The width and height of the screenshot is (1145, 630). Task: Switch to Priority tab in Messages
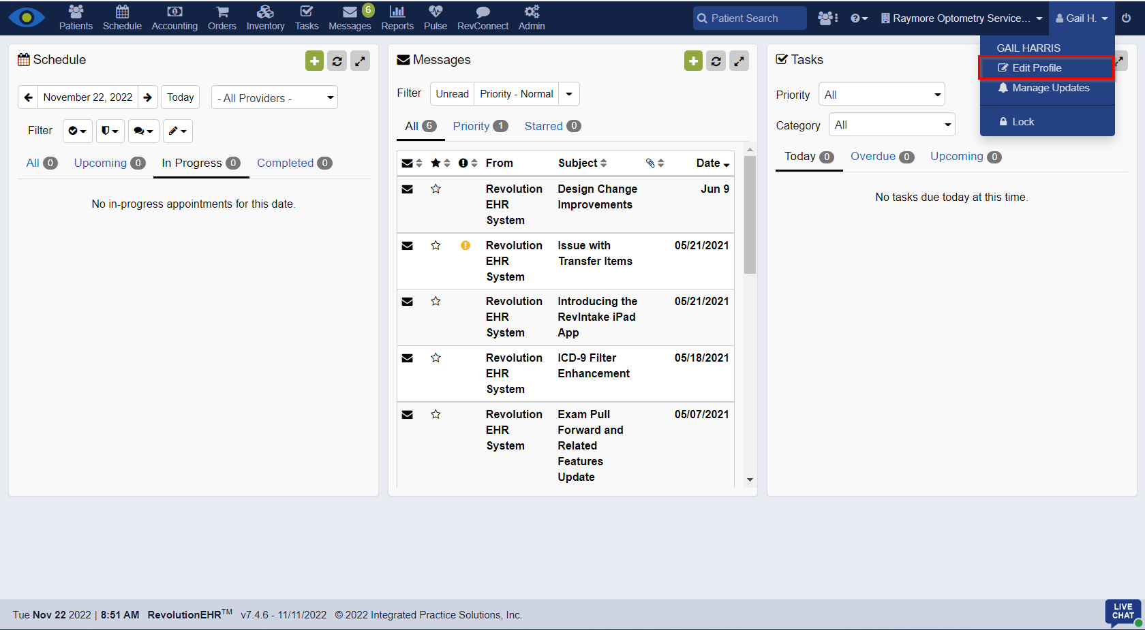480,126
